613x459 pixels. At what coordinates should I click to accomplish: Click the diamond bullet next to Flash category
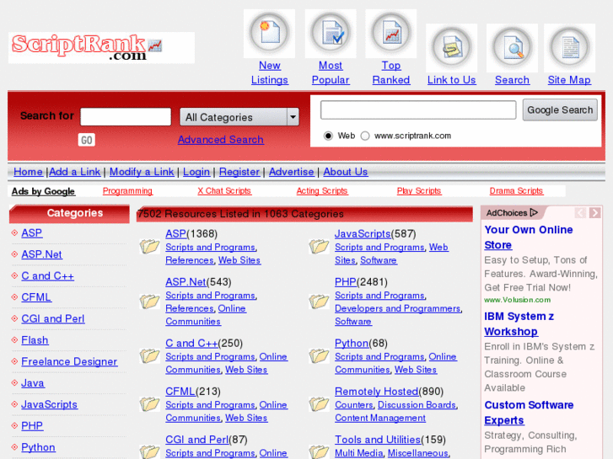14,340
